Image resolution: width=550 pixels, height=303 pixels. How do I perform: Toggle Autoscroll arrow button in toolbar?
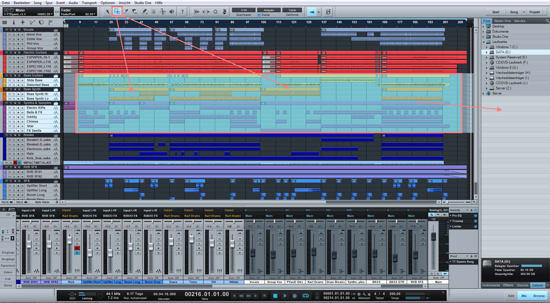(312, 12)
